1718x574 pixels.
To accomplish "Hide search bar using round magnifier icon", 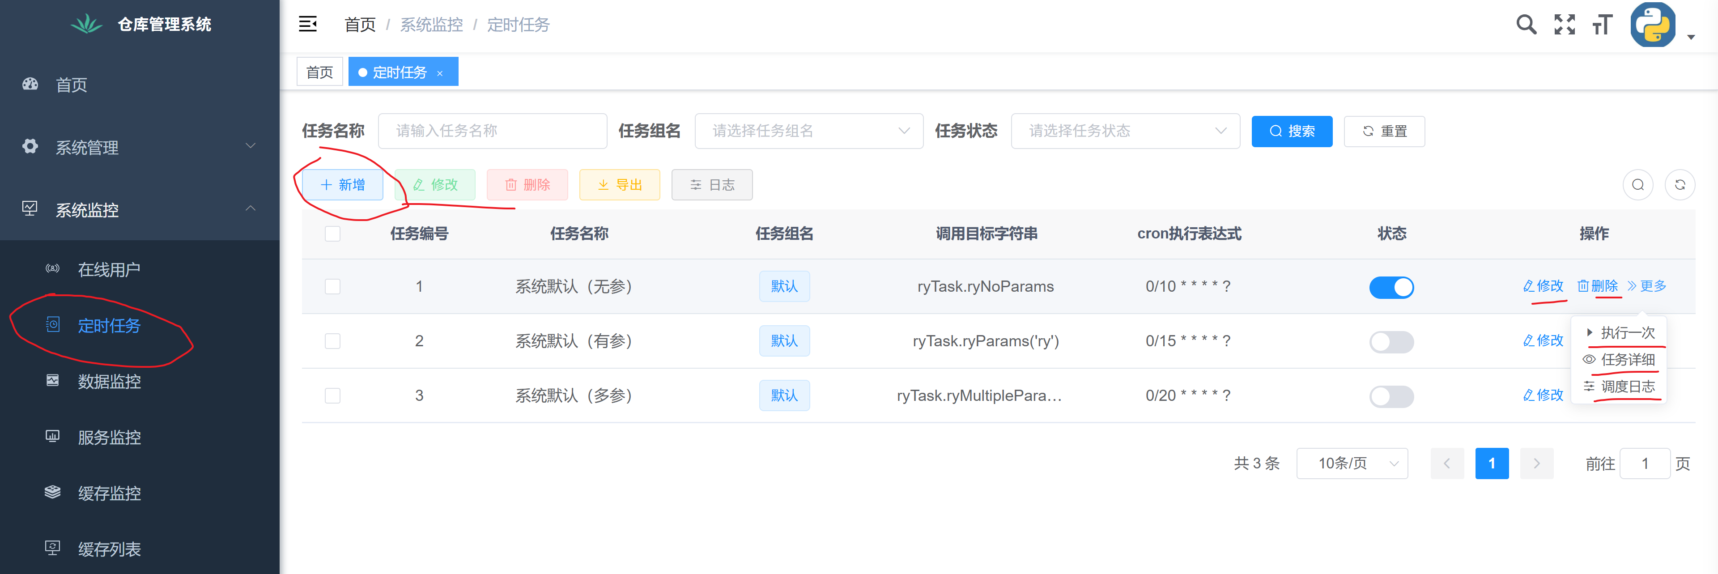I will [1637, 185].
